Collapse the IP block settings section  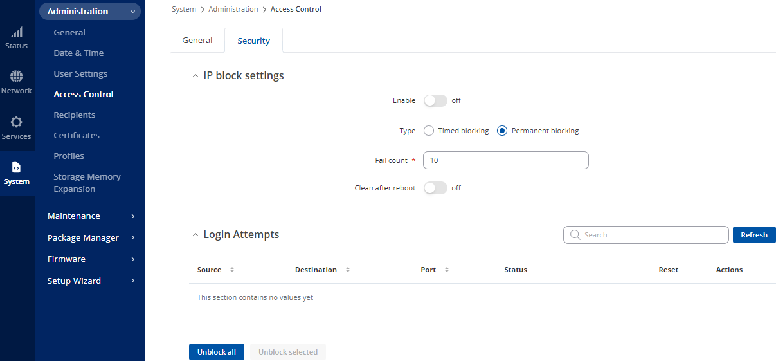point(195,76)
